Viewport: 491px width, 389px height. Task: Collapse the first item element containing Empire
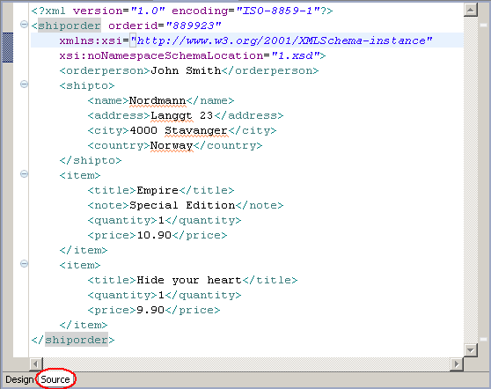point(24,174)
